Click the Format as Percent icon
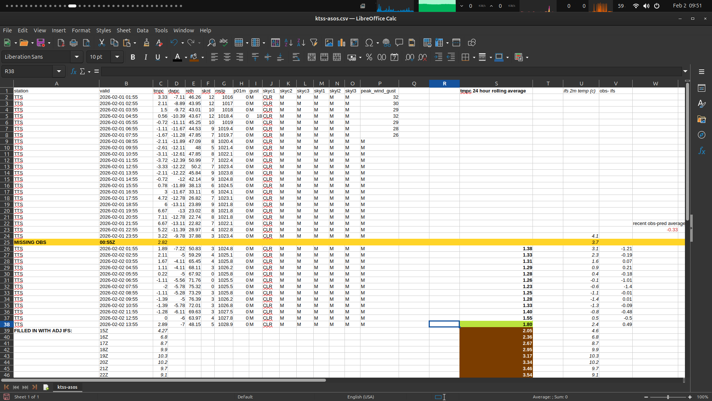The image size is (712, 401). [369, 57]
